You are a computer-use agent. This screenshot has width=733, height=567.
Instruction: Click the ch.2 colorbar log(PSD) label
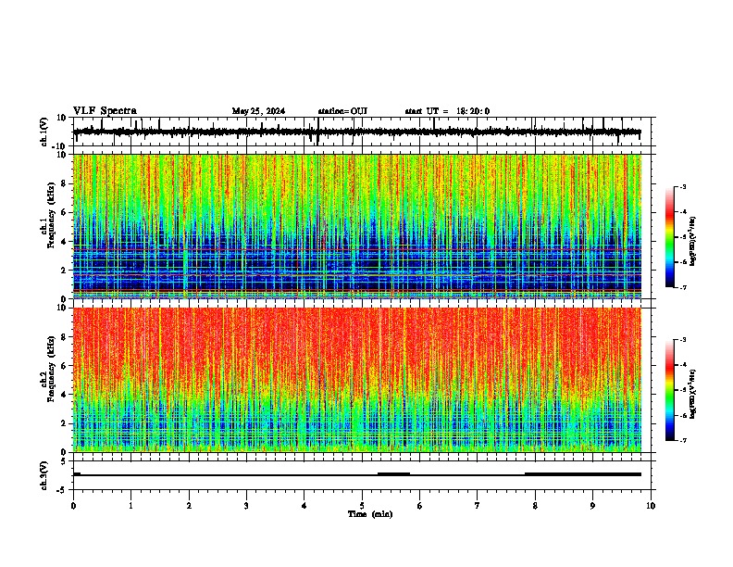point(693,394)
